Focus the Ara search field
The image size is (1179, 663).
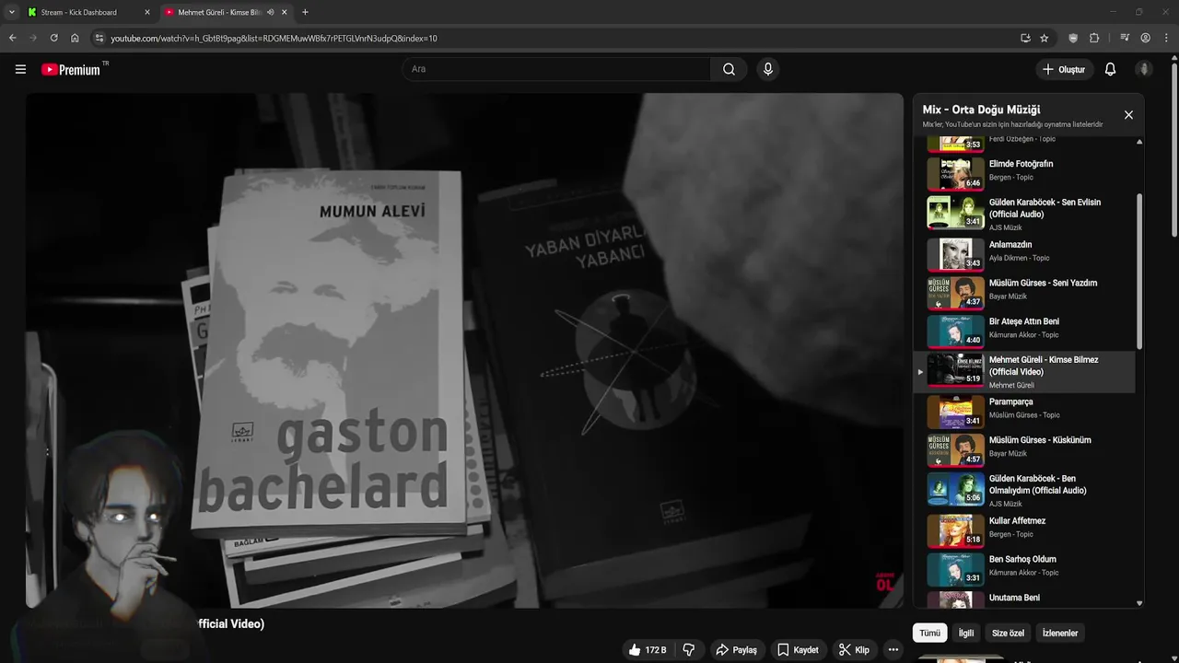(556, 69)
